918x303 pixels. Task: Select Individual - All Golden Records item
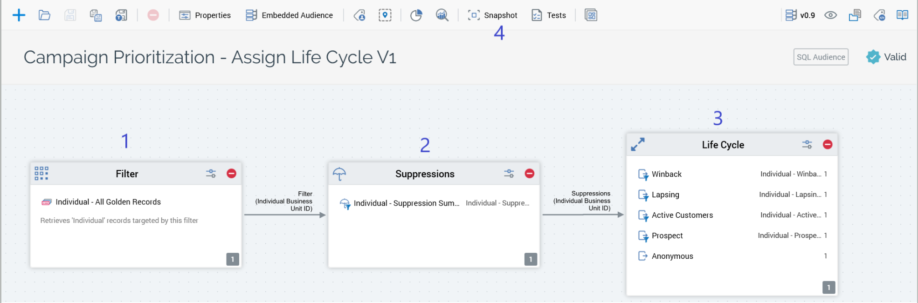108,202
